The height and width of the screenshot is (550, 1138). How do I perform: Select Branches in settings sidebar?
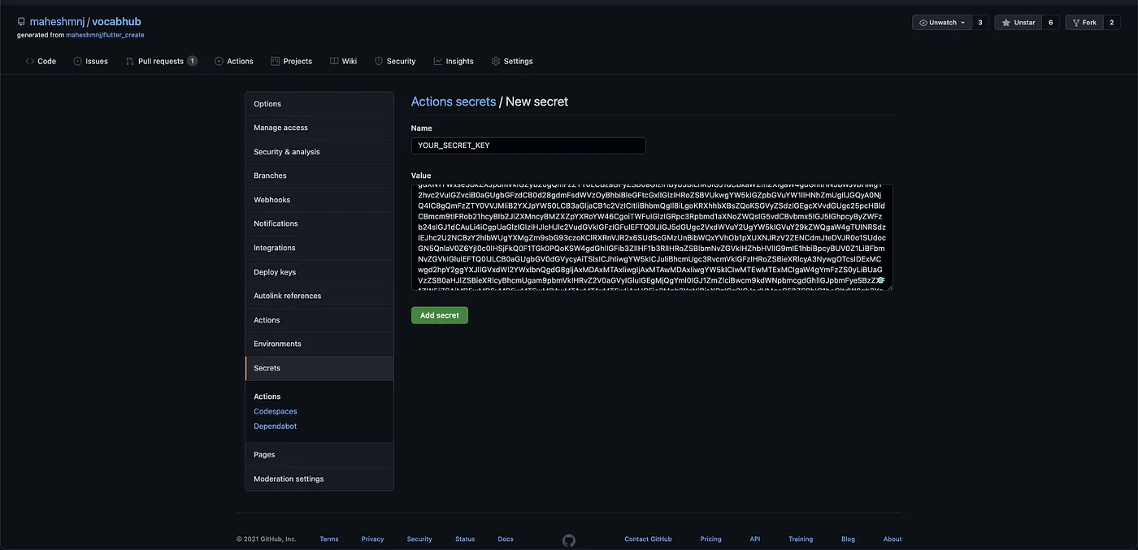(x=319, y=175)
